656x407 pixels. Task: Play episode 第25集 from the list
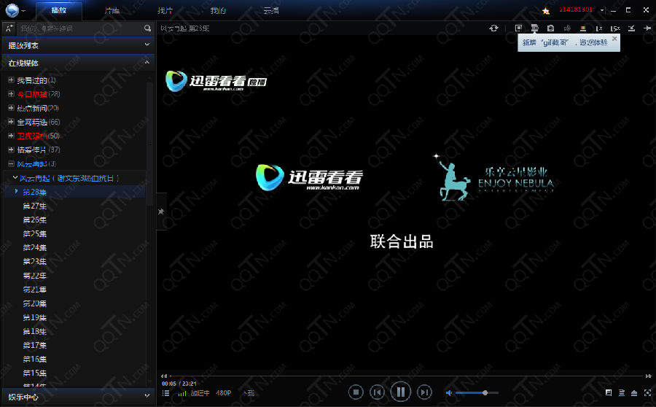pos(34,233)
